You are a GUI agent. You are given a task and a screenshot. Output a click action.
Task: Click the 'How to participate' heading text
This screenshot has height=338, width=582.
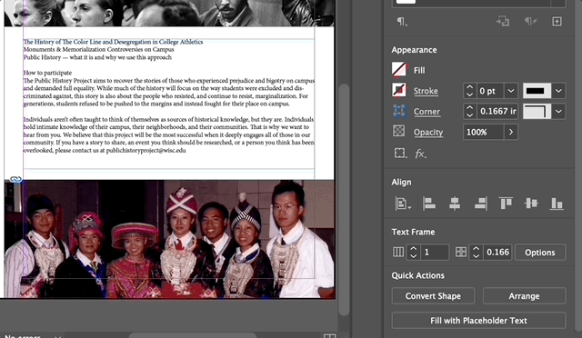point(47,73)
